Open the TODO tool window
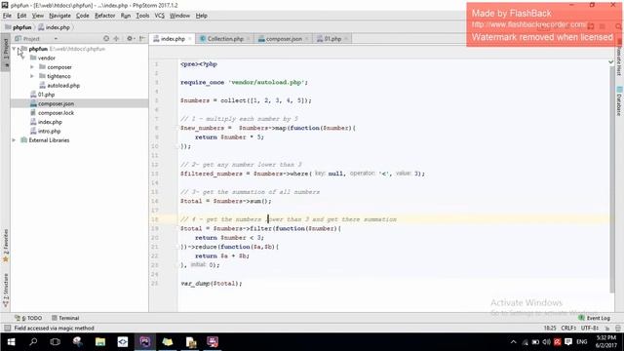The width and height of the screenshot is (624, 351). (28, 318)
